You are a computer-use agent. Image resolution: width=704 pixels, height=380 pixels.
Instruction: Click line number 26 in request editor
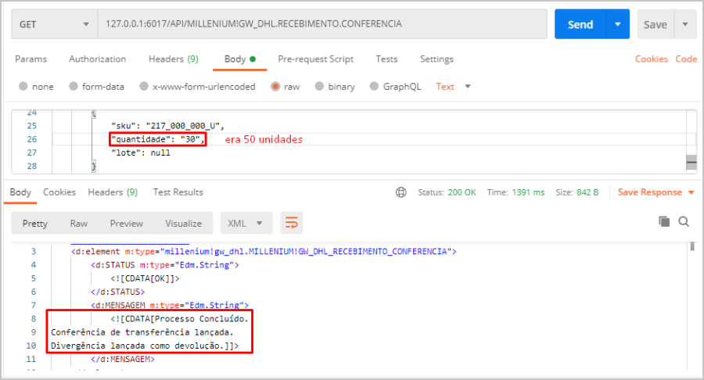point(31,139)
